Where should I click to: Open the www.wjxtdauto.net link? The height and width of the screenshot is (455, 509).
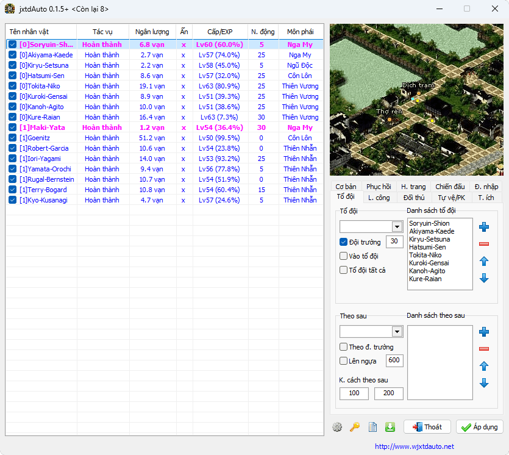pos(414,446)
